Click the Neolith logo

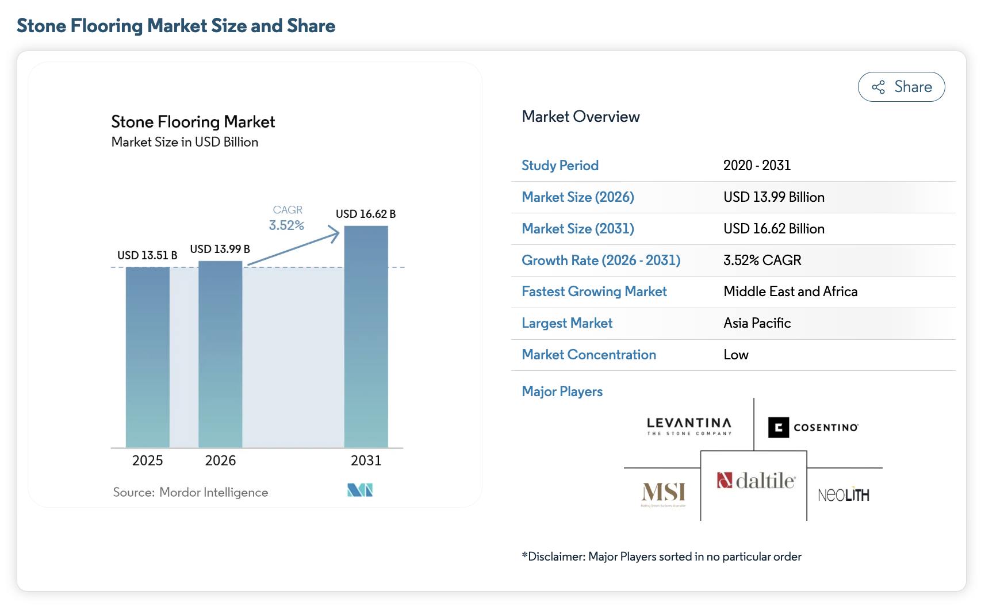844,494
